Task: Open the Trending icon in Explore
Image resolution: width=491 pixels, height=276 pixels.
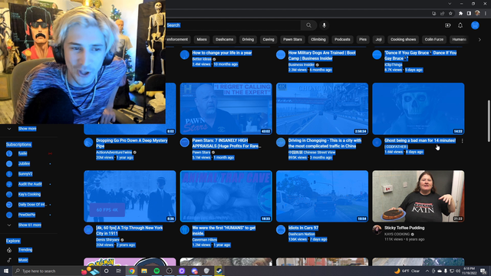Action: click(x=9, y=250)
